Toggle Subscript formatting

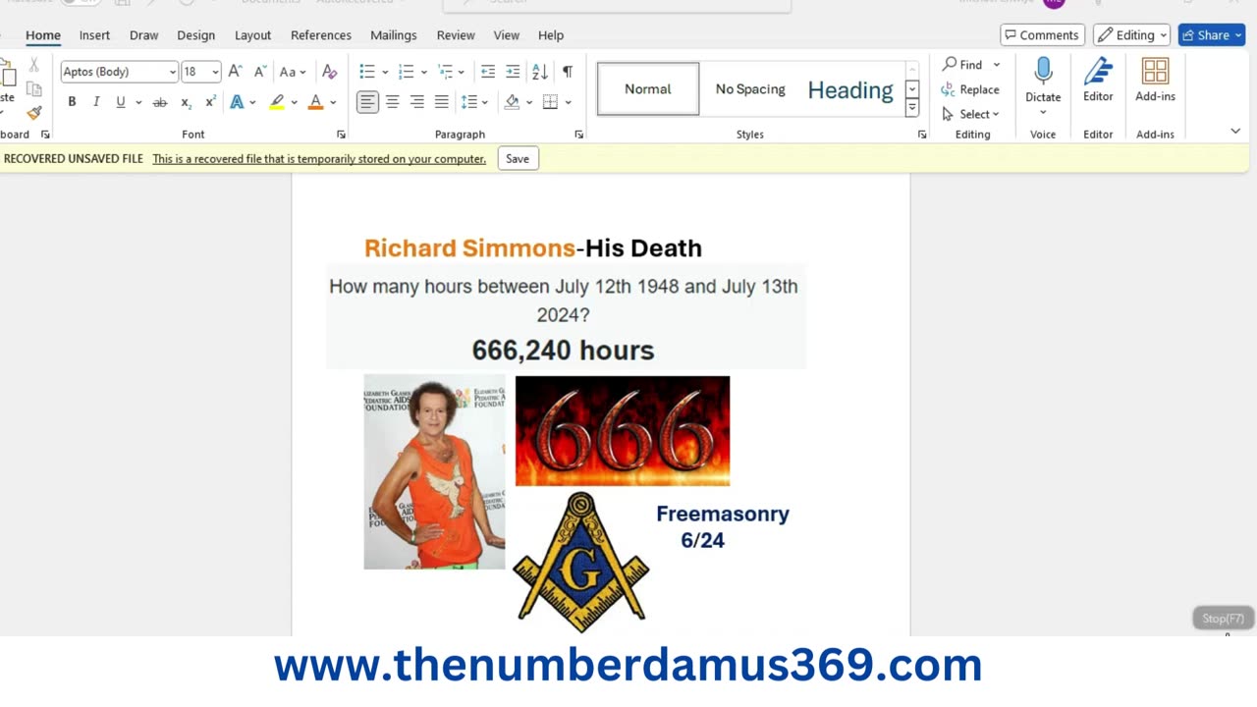click(x=186, y=102)
